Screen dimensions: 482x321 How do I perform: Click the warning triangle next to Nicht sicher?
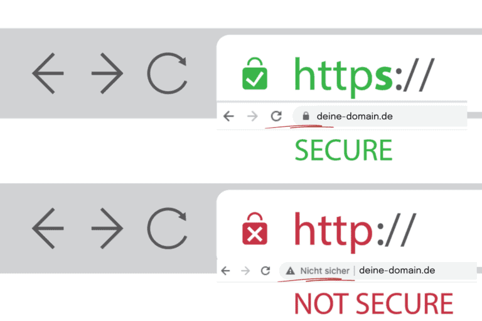290,271
